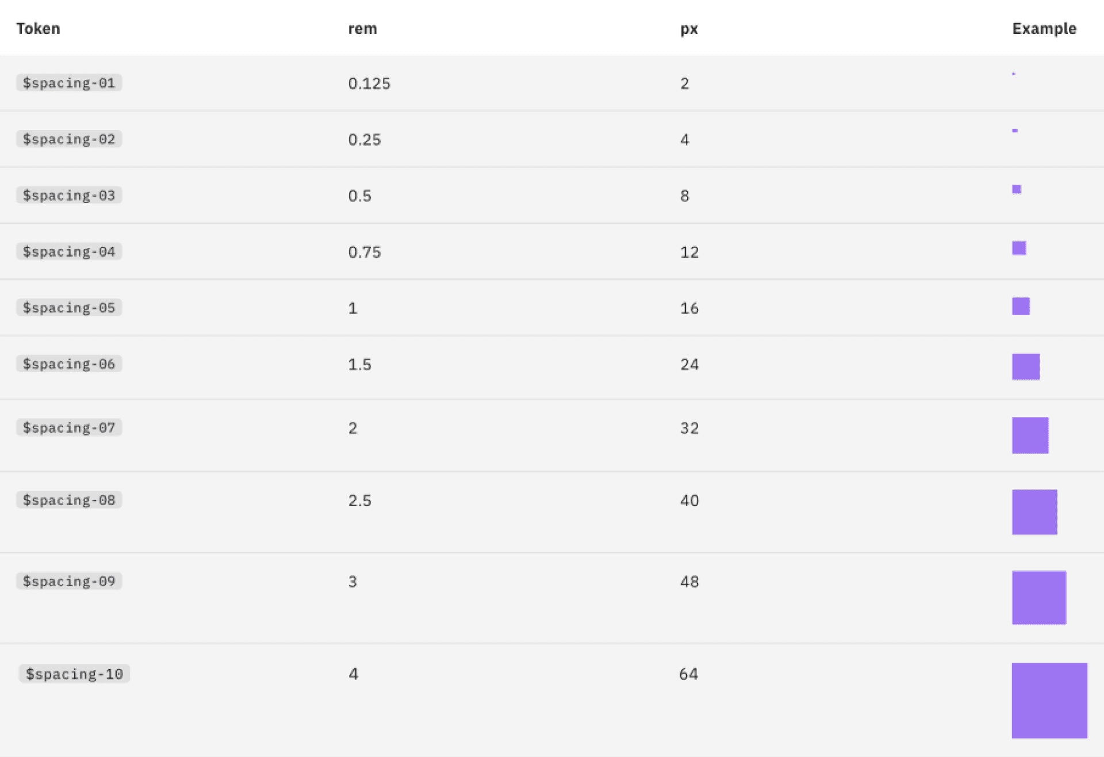Screen dimensions: 1104x757
Task: Click the 0.125 rem value
Action: click(x=369, y=83)
